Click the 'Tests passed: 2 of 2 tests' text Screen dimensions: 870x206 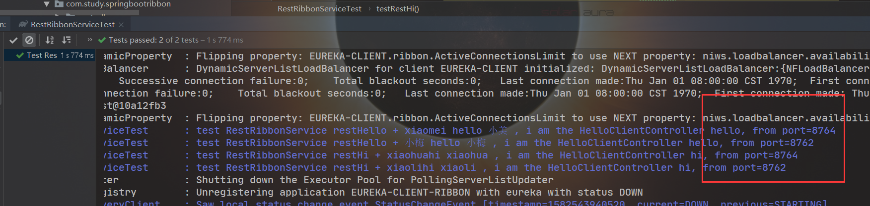(x=153, y=40)
